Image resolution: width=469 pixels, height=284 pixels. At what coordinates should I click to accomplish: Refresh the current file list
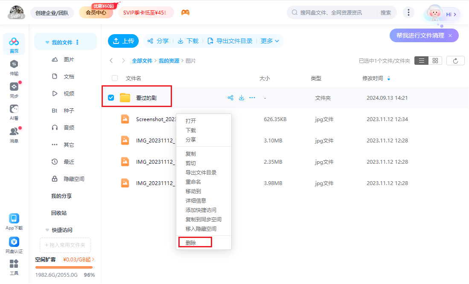(455, 60)
